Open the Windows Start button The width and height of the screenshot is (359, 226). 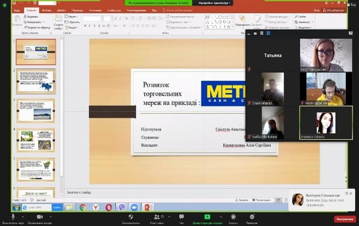tap(16, 208)
